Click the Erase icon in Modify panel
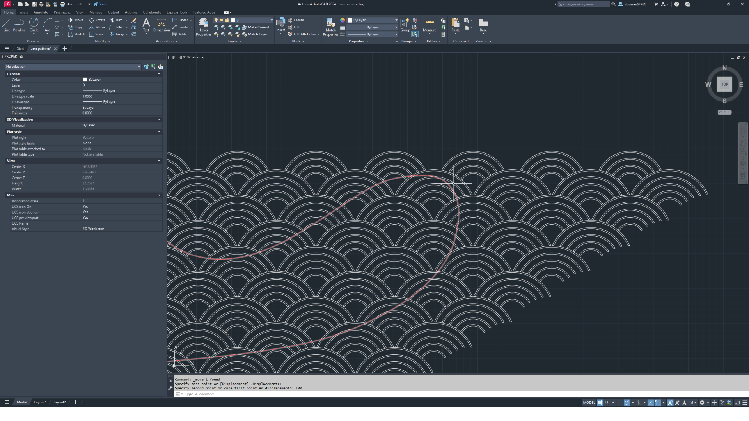Viewport: 749px width, 421px height. [x=134, y=20]
